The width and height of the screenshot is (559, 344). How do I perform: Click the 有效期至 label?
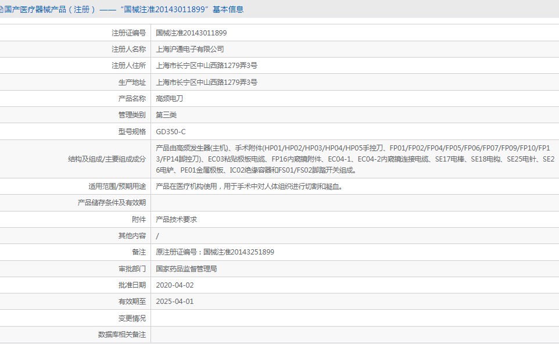pyautogui.click(x=132, y=302)
